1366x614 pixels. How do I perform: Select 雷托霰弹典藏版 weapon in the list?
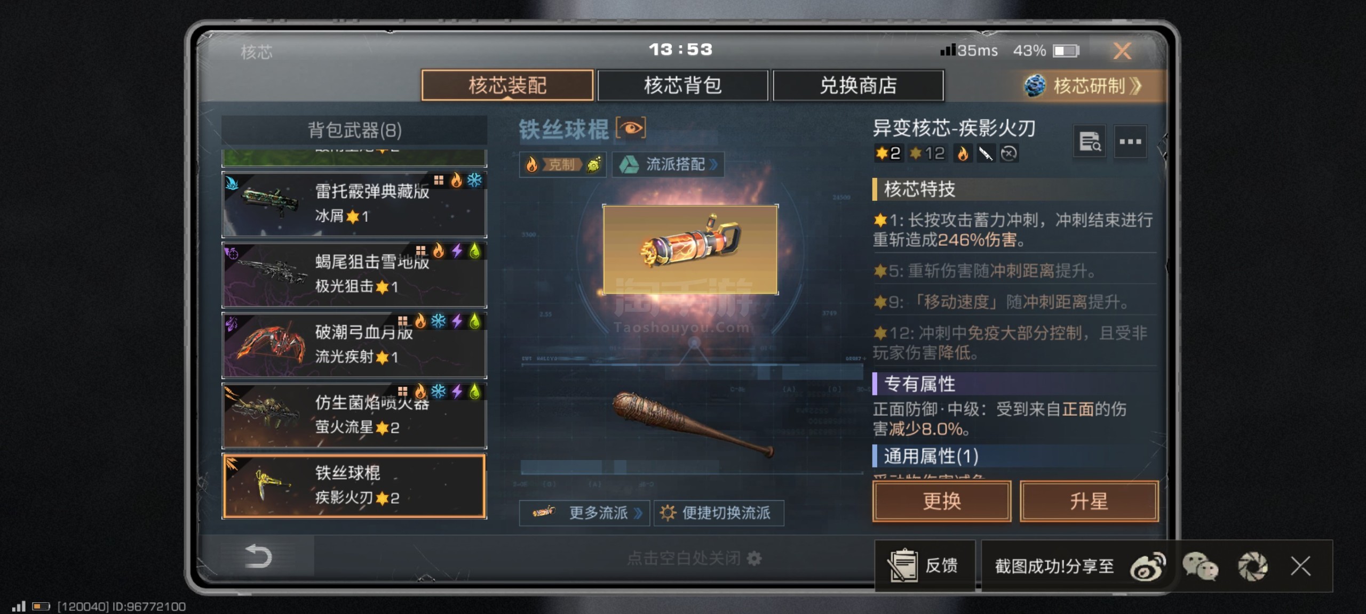click(354, 204)
